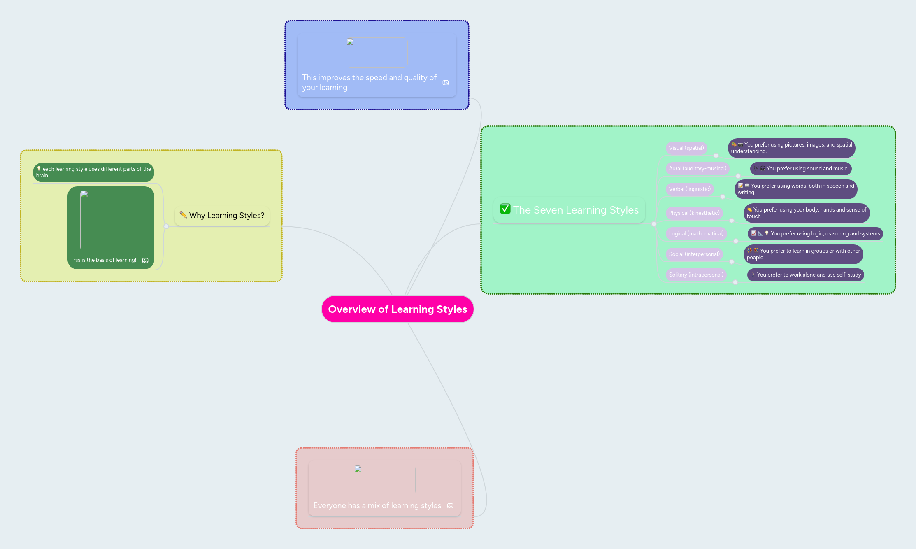Click the lightbulb icon in the 'different parts of the brain' node
The width and height of the screenshot is (916, 549).
(x=39, y=169)
